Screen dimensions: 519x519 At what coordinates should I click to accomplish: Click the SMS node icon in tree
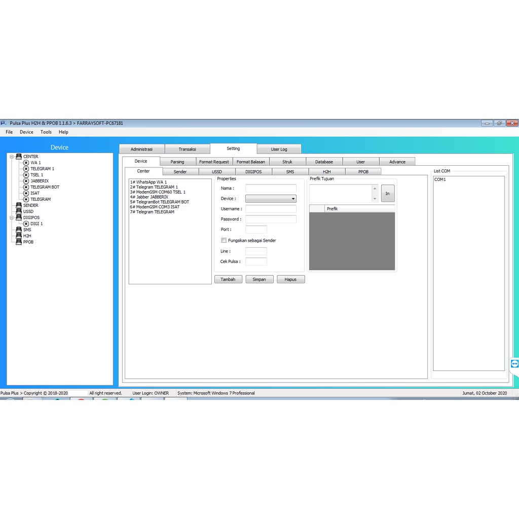(x=19, y=230)
